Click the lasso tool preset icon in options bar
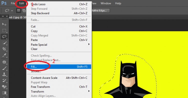This screenshot has height=98, width=188. [7, 11]
